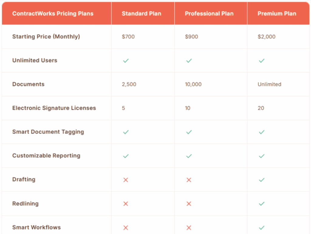Click the Unlimited documents value for Premium
This screenshot has width=311, height=234.
[x=269, y=84]
